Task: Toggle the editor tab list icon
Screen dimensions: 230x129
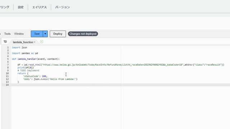Action: click(x=5, y=42)
